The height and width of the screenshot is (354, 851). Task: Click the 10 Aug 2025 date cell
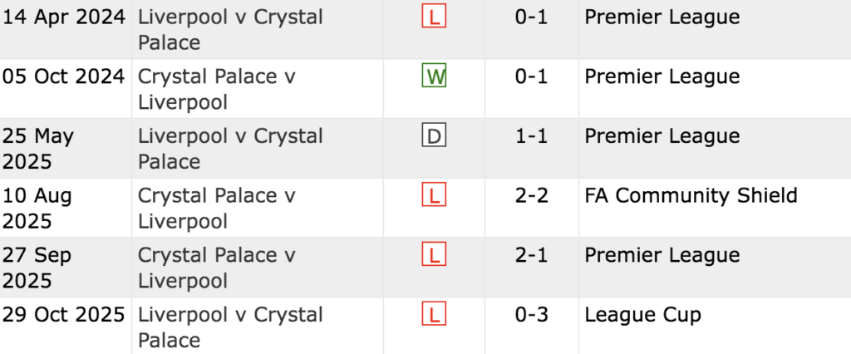(x=37, y=208)
